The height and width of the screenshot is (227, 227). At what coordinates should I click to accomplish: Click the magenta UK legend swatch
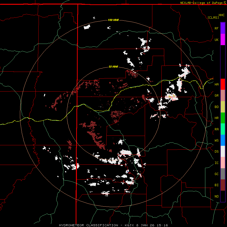pos(223,40)
